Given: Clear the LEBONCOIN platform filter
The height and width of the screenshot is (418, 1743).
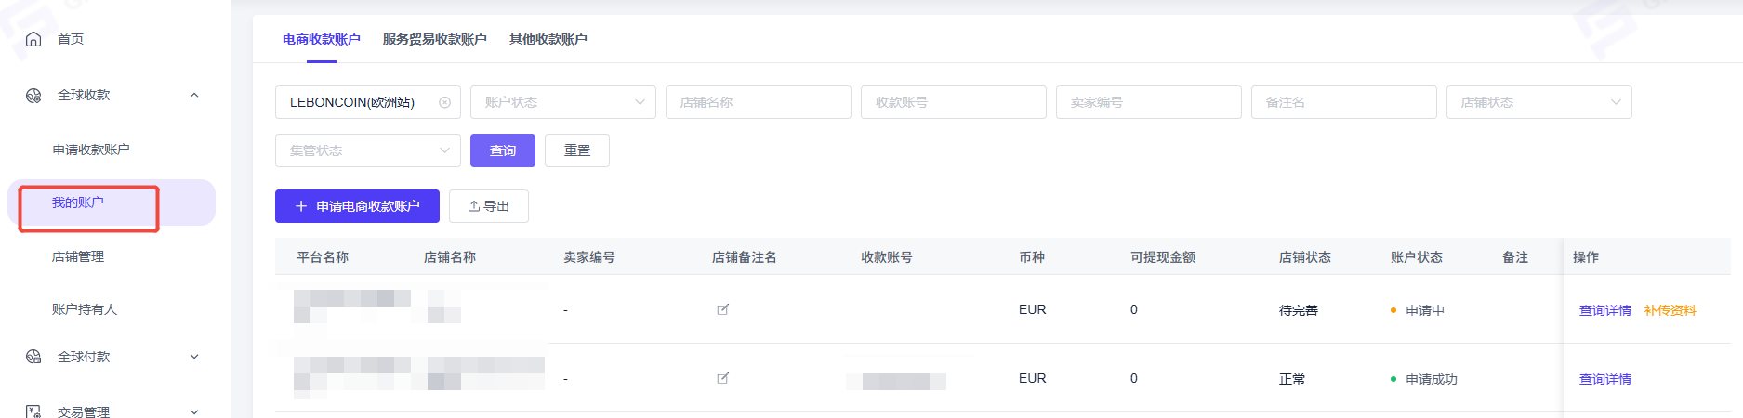Looking at the screenshot, I should click(444, 102).
